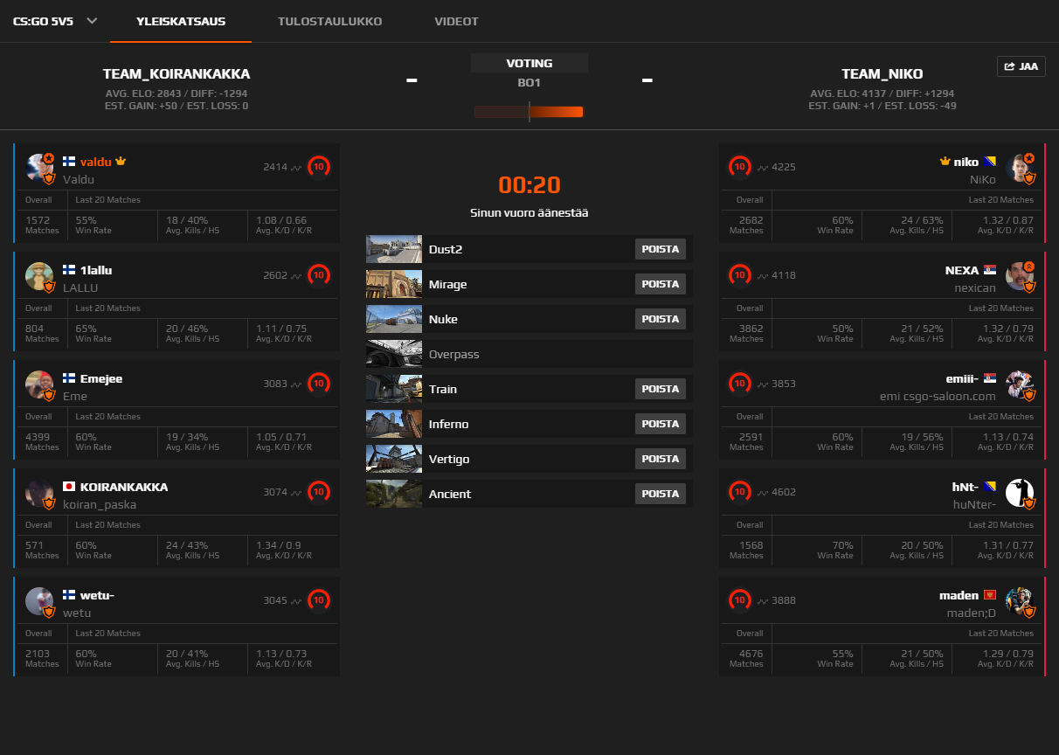The width and height of the screenshot is (1059, 755).
Task: Open valdu's avatar
Action: coord(40,168)
